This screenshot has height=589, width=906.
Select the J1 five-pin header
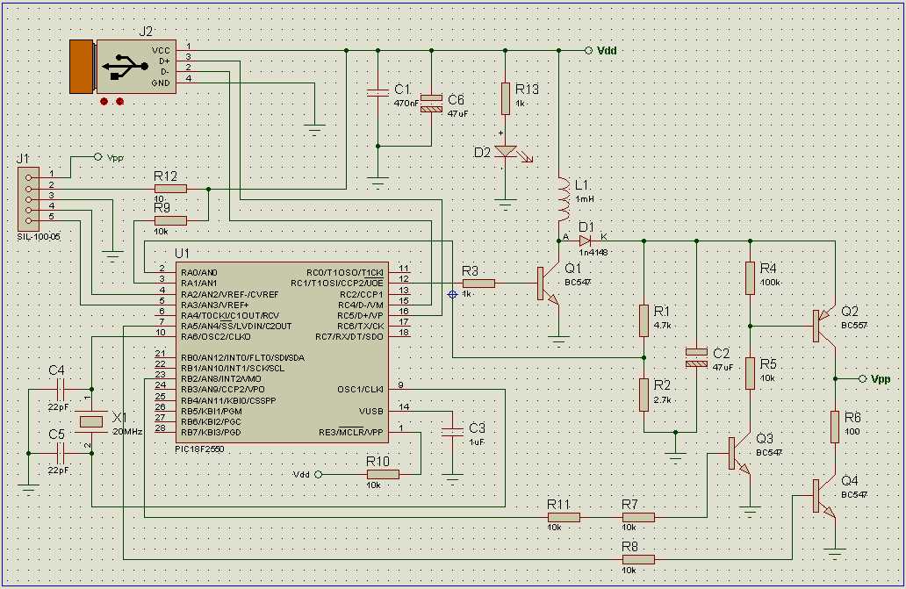[x=28, y=199]
